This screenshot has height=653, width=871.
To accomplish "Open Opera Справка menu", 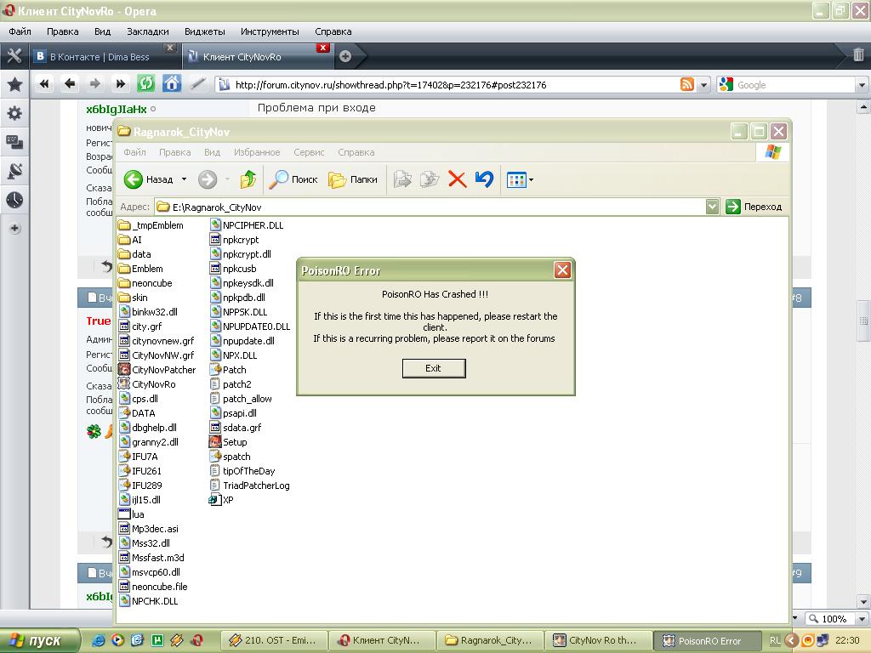I will tap(333, 31).
